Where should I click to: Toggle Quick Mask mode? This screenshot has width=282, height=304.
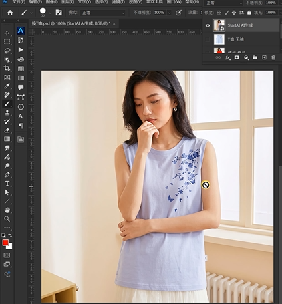(7, 255)
